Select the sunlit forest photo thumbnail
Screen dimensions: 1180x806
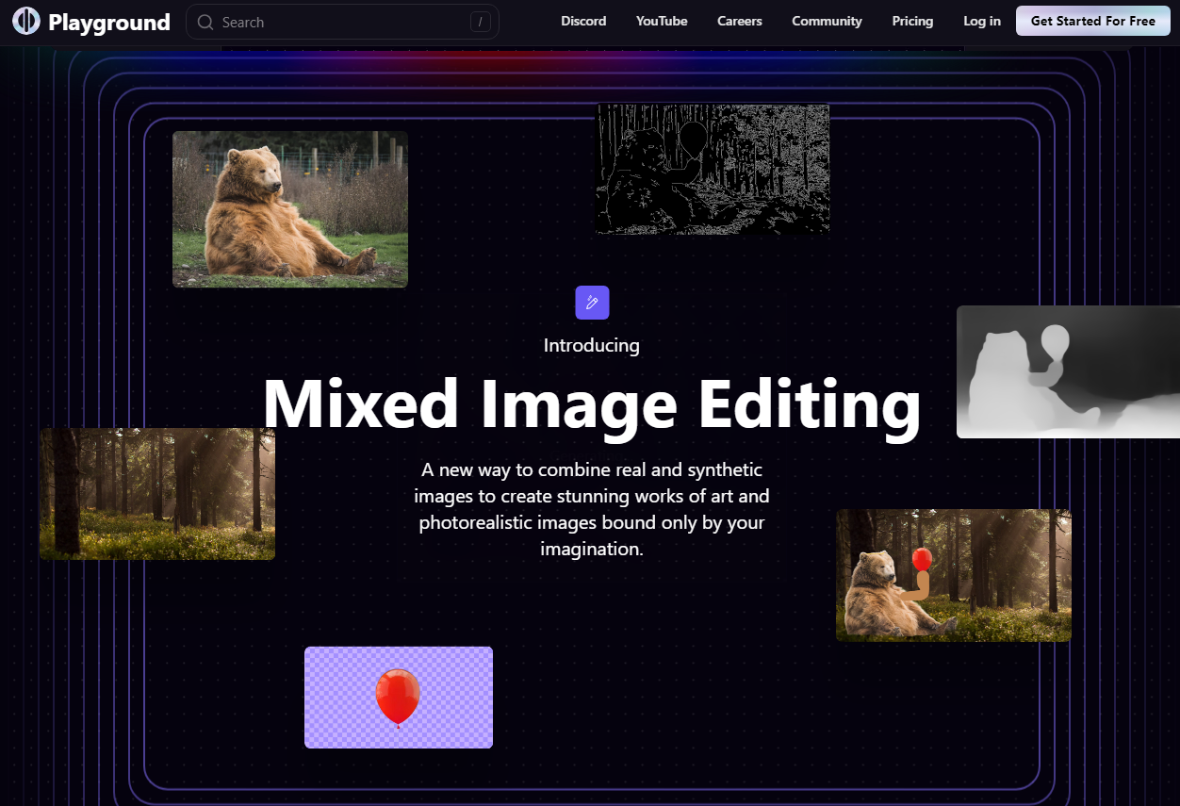pos(157,494)
